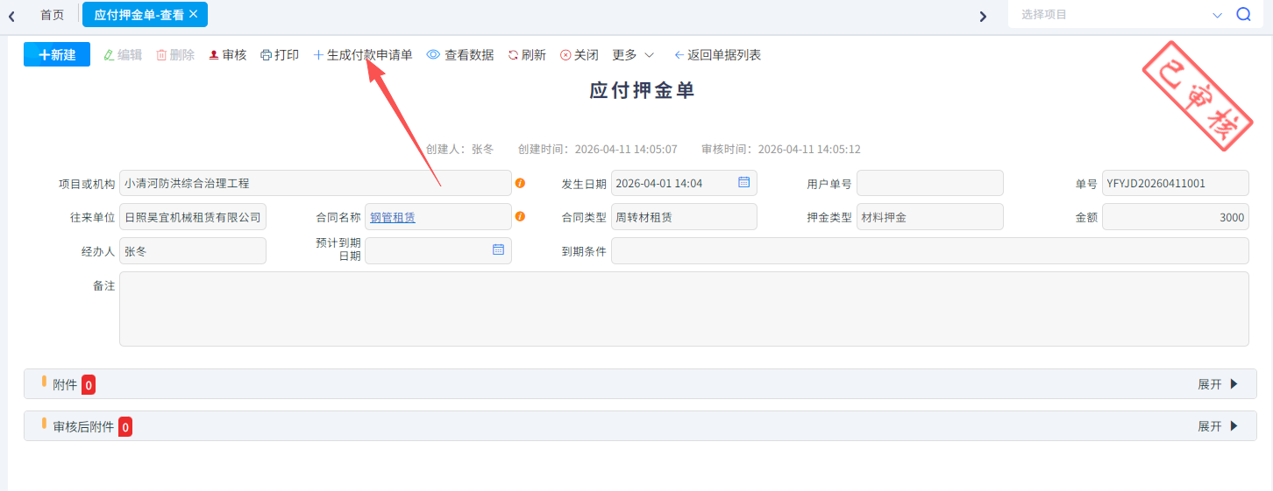Click the 附件 count badge
Screen dimensions: 1273x491
[x=89, y=384]
